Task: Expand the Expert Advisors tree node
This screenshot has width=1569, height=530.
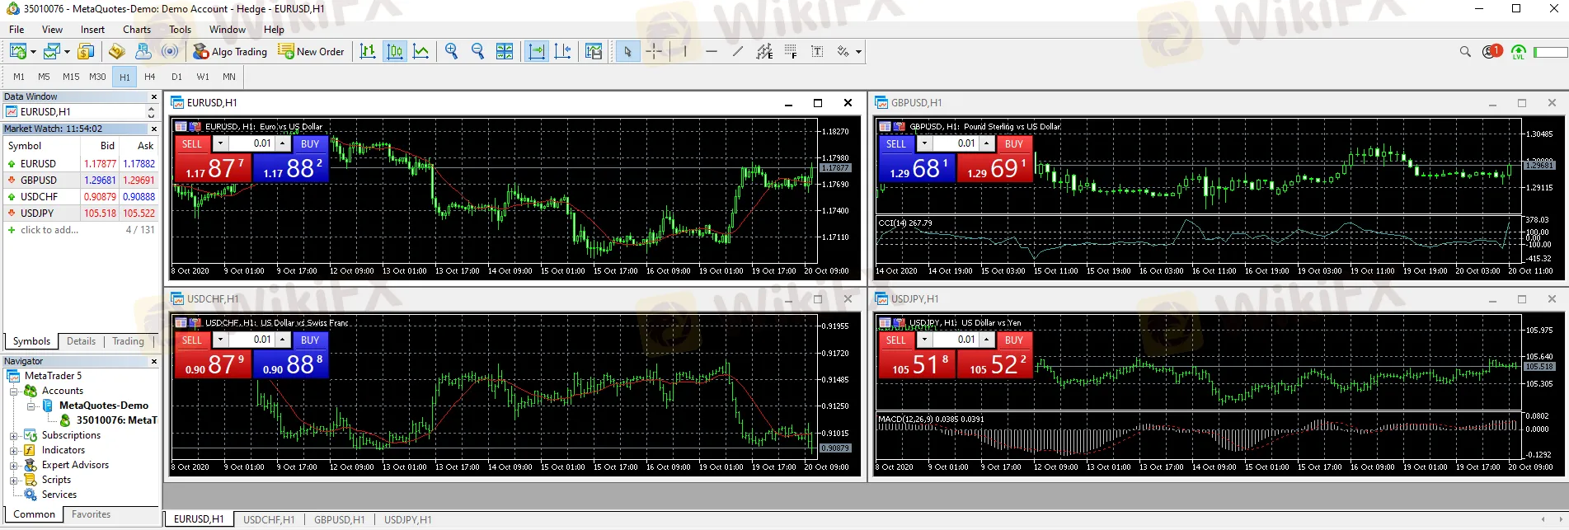Action: (13, 466)
